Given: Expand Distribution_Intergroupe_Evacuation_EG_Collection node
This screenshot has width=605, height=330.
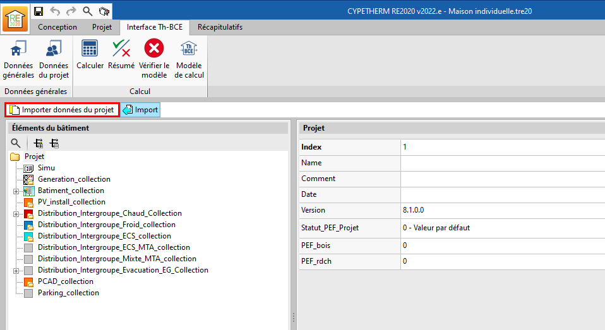Looking at the screenshot, I should 16,271.
